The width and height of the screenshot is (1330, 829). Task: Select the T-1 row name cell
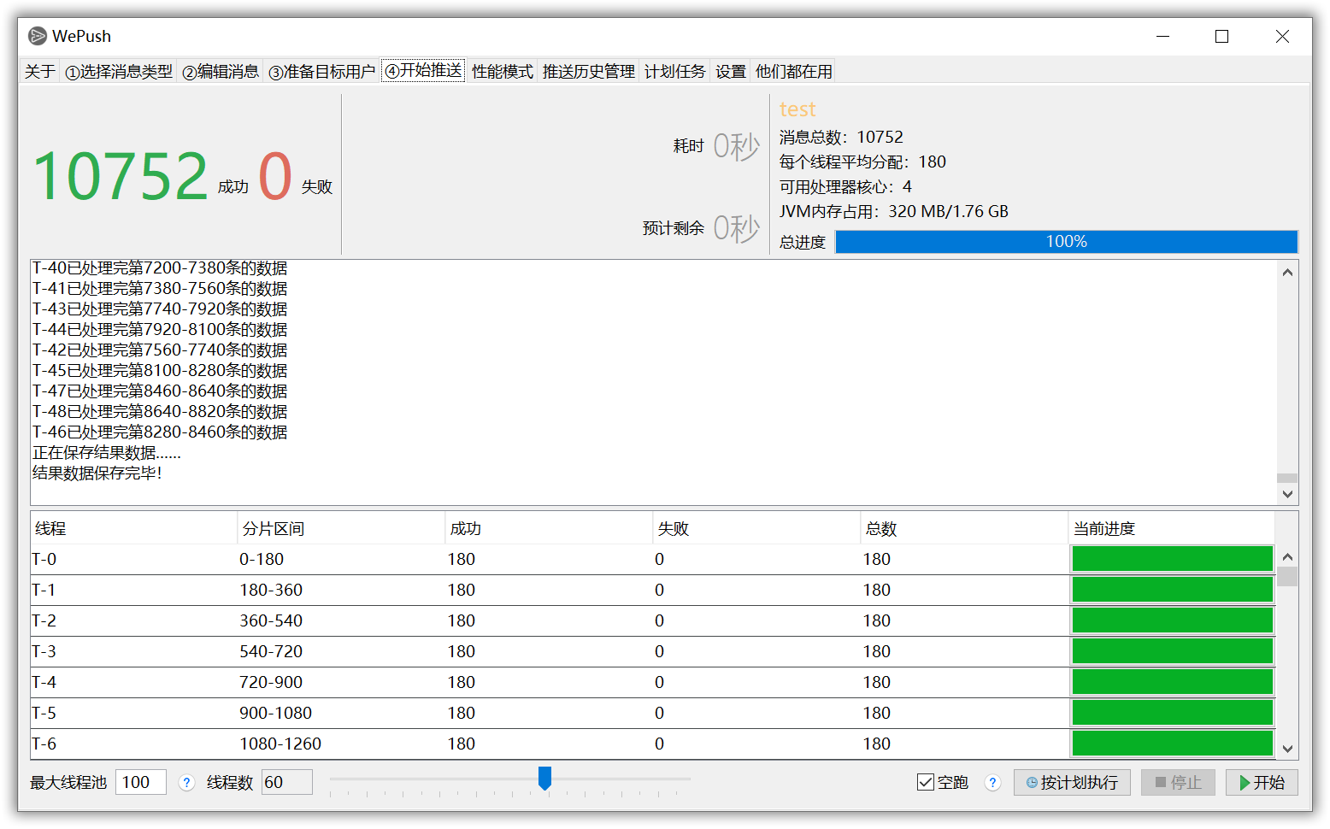tap(133, 591)
